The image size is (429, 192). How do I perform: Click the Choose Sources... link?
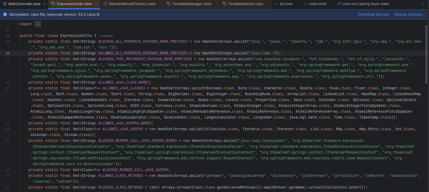(x=409, y=15)
